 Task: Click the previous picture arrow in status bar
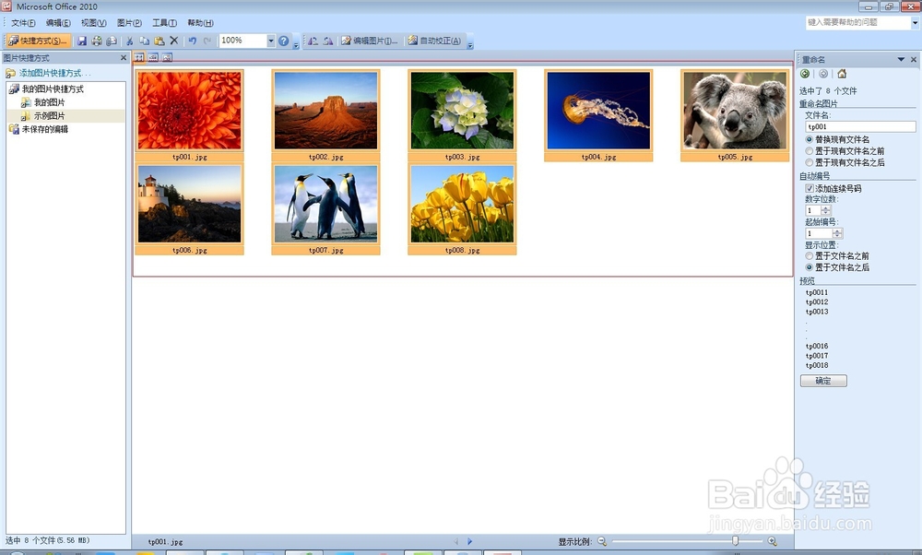pyautogui.click(x=455, y=541)
